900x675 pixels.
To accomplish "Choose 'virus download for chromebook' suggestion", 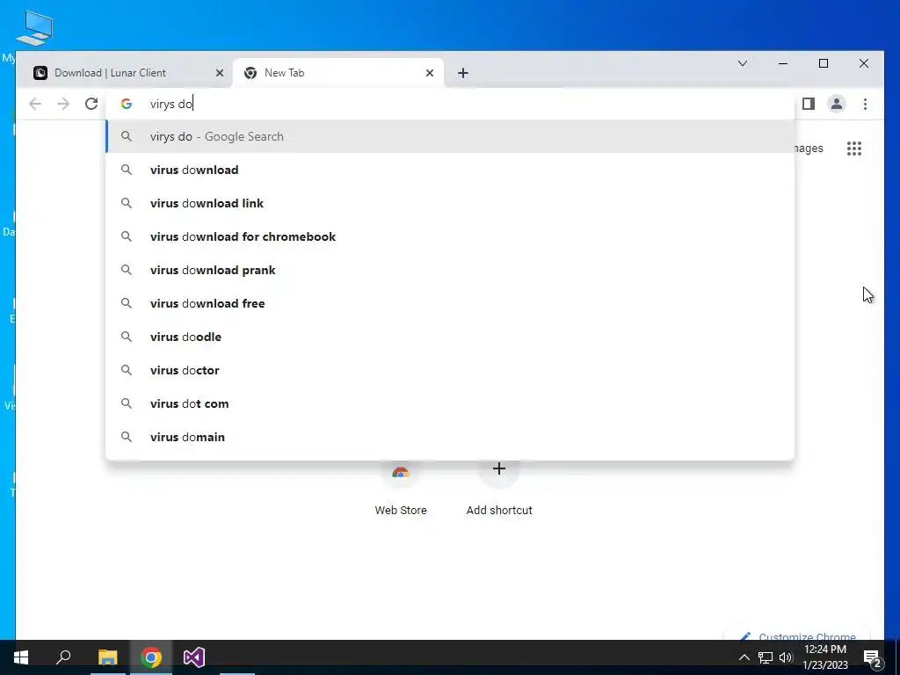I will [451, 236].
